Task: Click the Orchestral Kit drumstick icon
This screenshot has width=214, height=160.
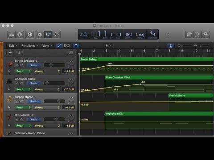Action: click(9, 117)
